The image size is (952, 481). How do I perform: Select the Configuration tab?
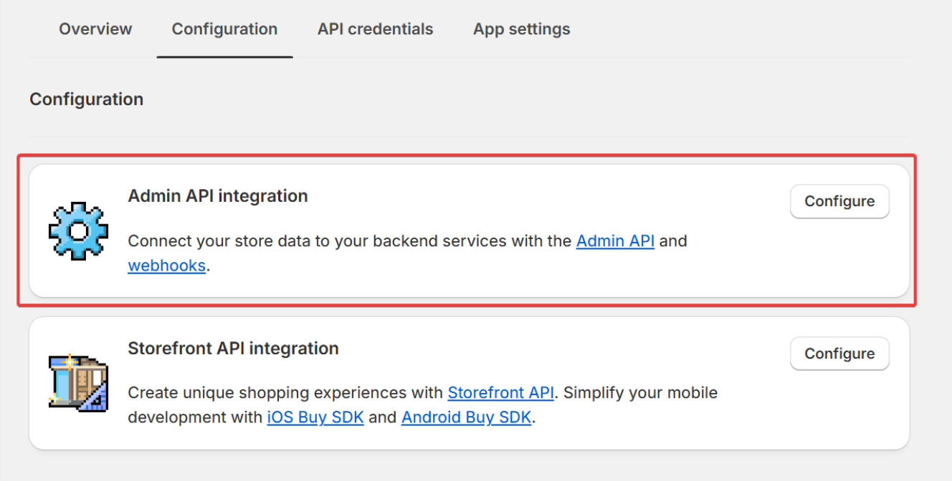click(x=224, y=29)
